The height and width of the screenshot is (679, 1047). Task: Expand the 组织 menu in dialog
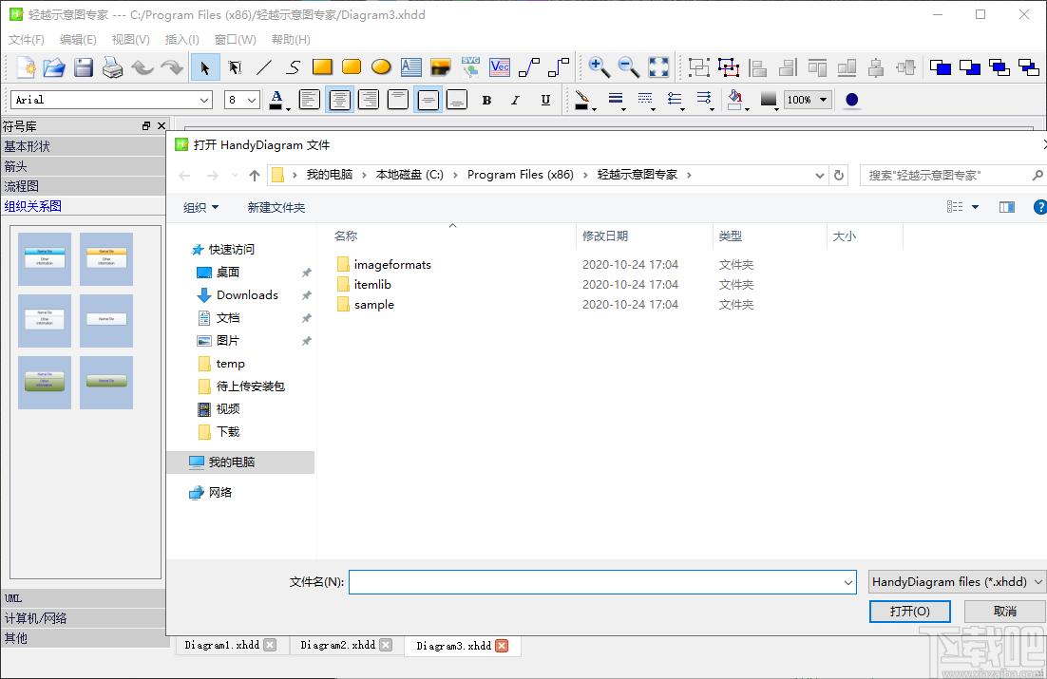tap(201, 208)
